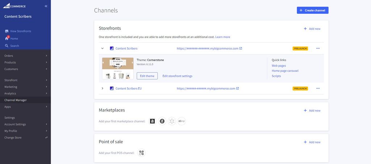Open Content Scribers mybigcommerce.com URL
The height and width of the screenshot is (164, 371).
click(208, 49)
